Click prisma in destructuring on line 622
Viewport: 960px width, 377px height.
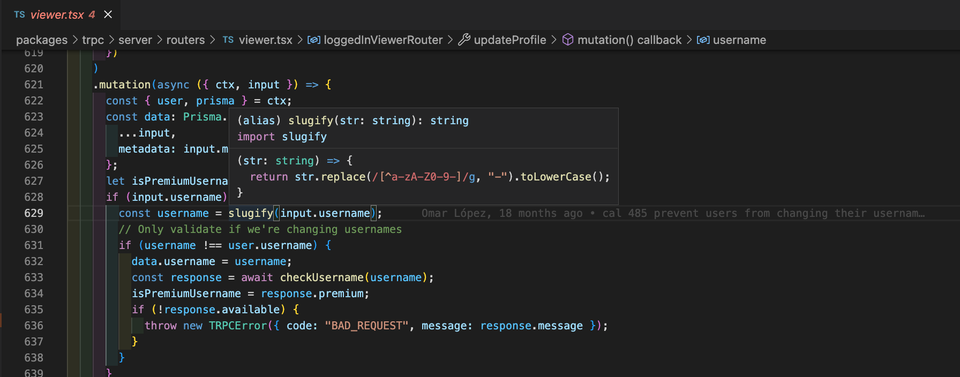point(215,101)
